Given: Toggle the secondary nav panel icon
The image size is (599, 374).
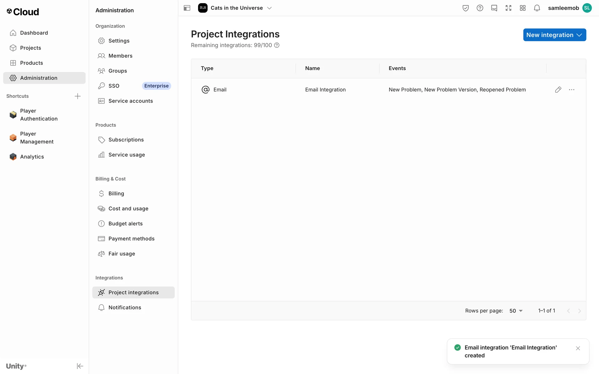Looking at the screenshot, I should [x=187, y=8].
